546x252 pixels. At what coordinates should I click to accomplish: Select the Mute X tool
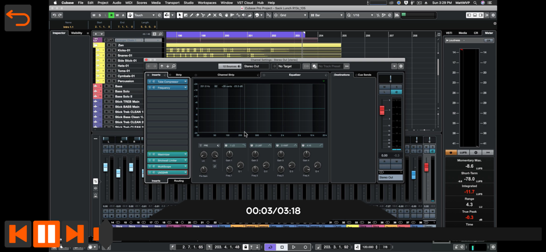(215, 15)
